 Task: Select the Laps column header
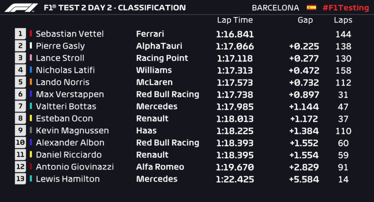343,20
